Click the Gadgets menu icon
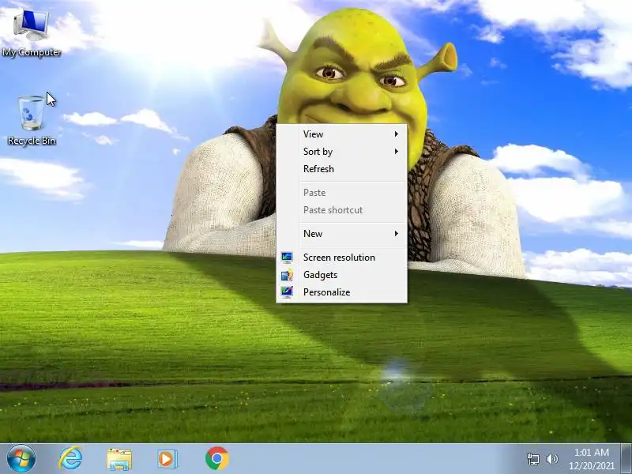 point(287,275)
